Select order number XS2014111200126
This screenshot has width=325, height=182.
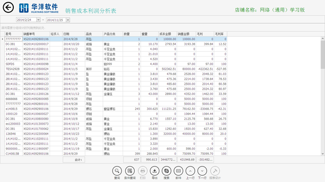[x=36, y=94]
